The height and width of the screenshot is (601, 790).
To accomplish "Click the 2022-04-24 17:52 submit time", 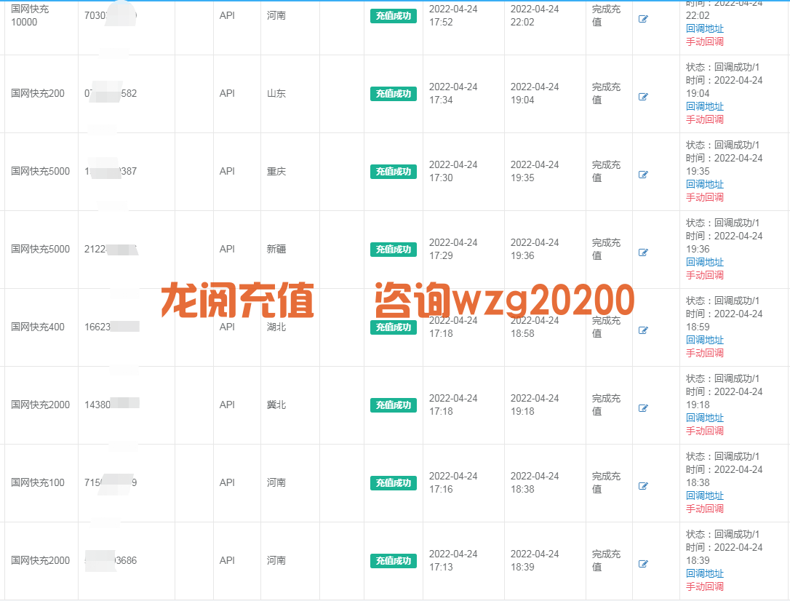I will coord(453,15).
